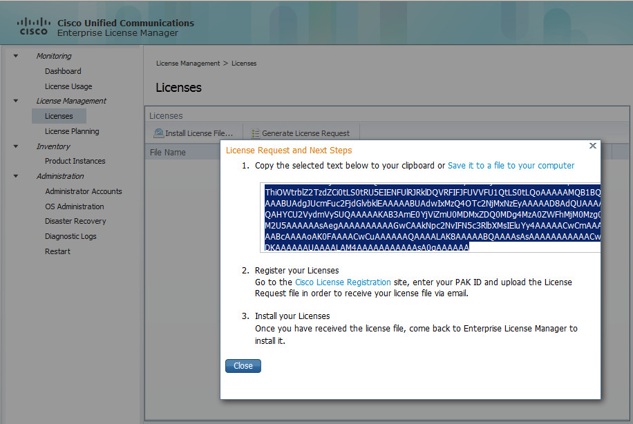Collapse the Monitoring section arrow
The height and width of the screenshot is (424, 633).
click(16, 56)
